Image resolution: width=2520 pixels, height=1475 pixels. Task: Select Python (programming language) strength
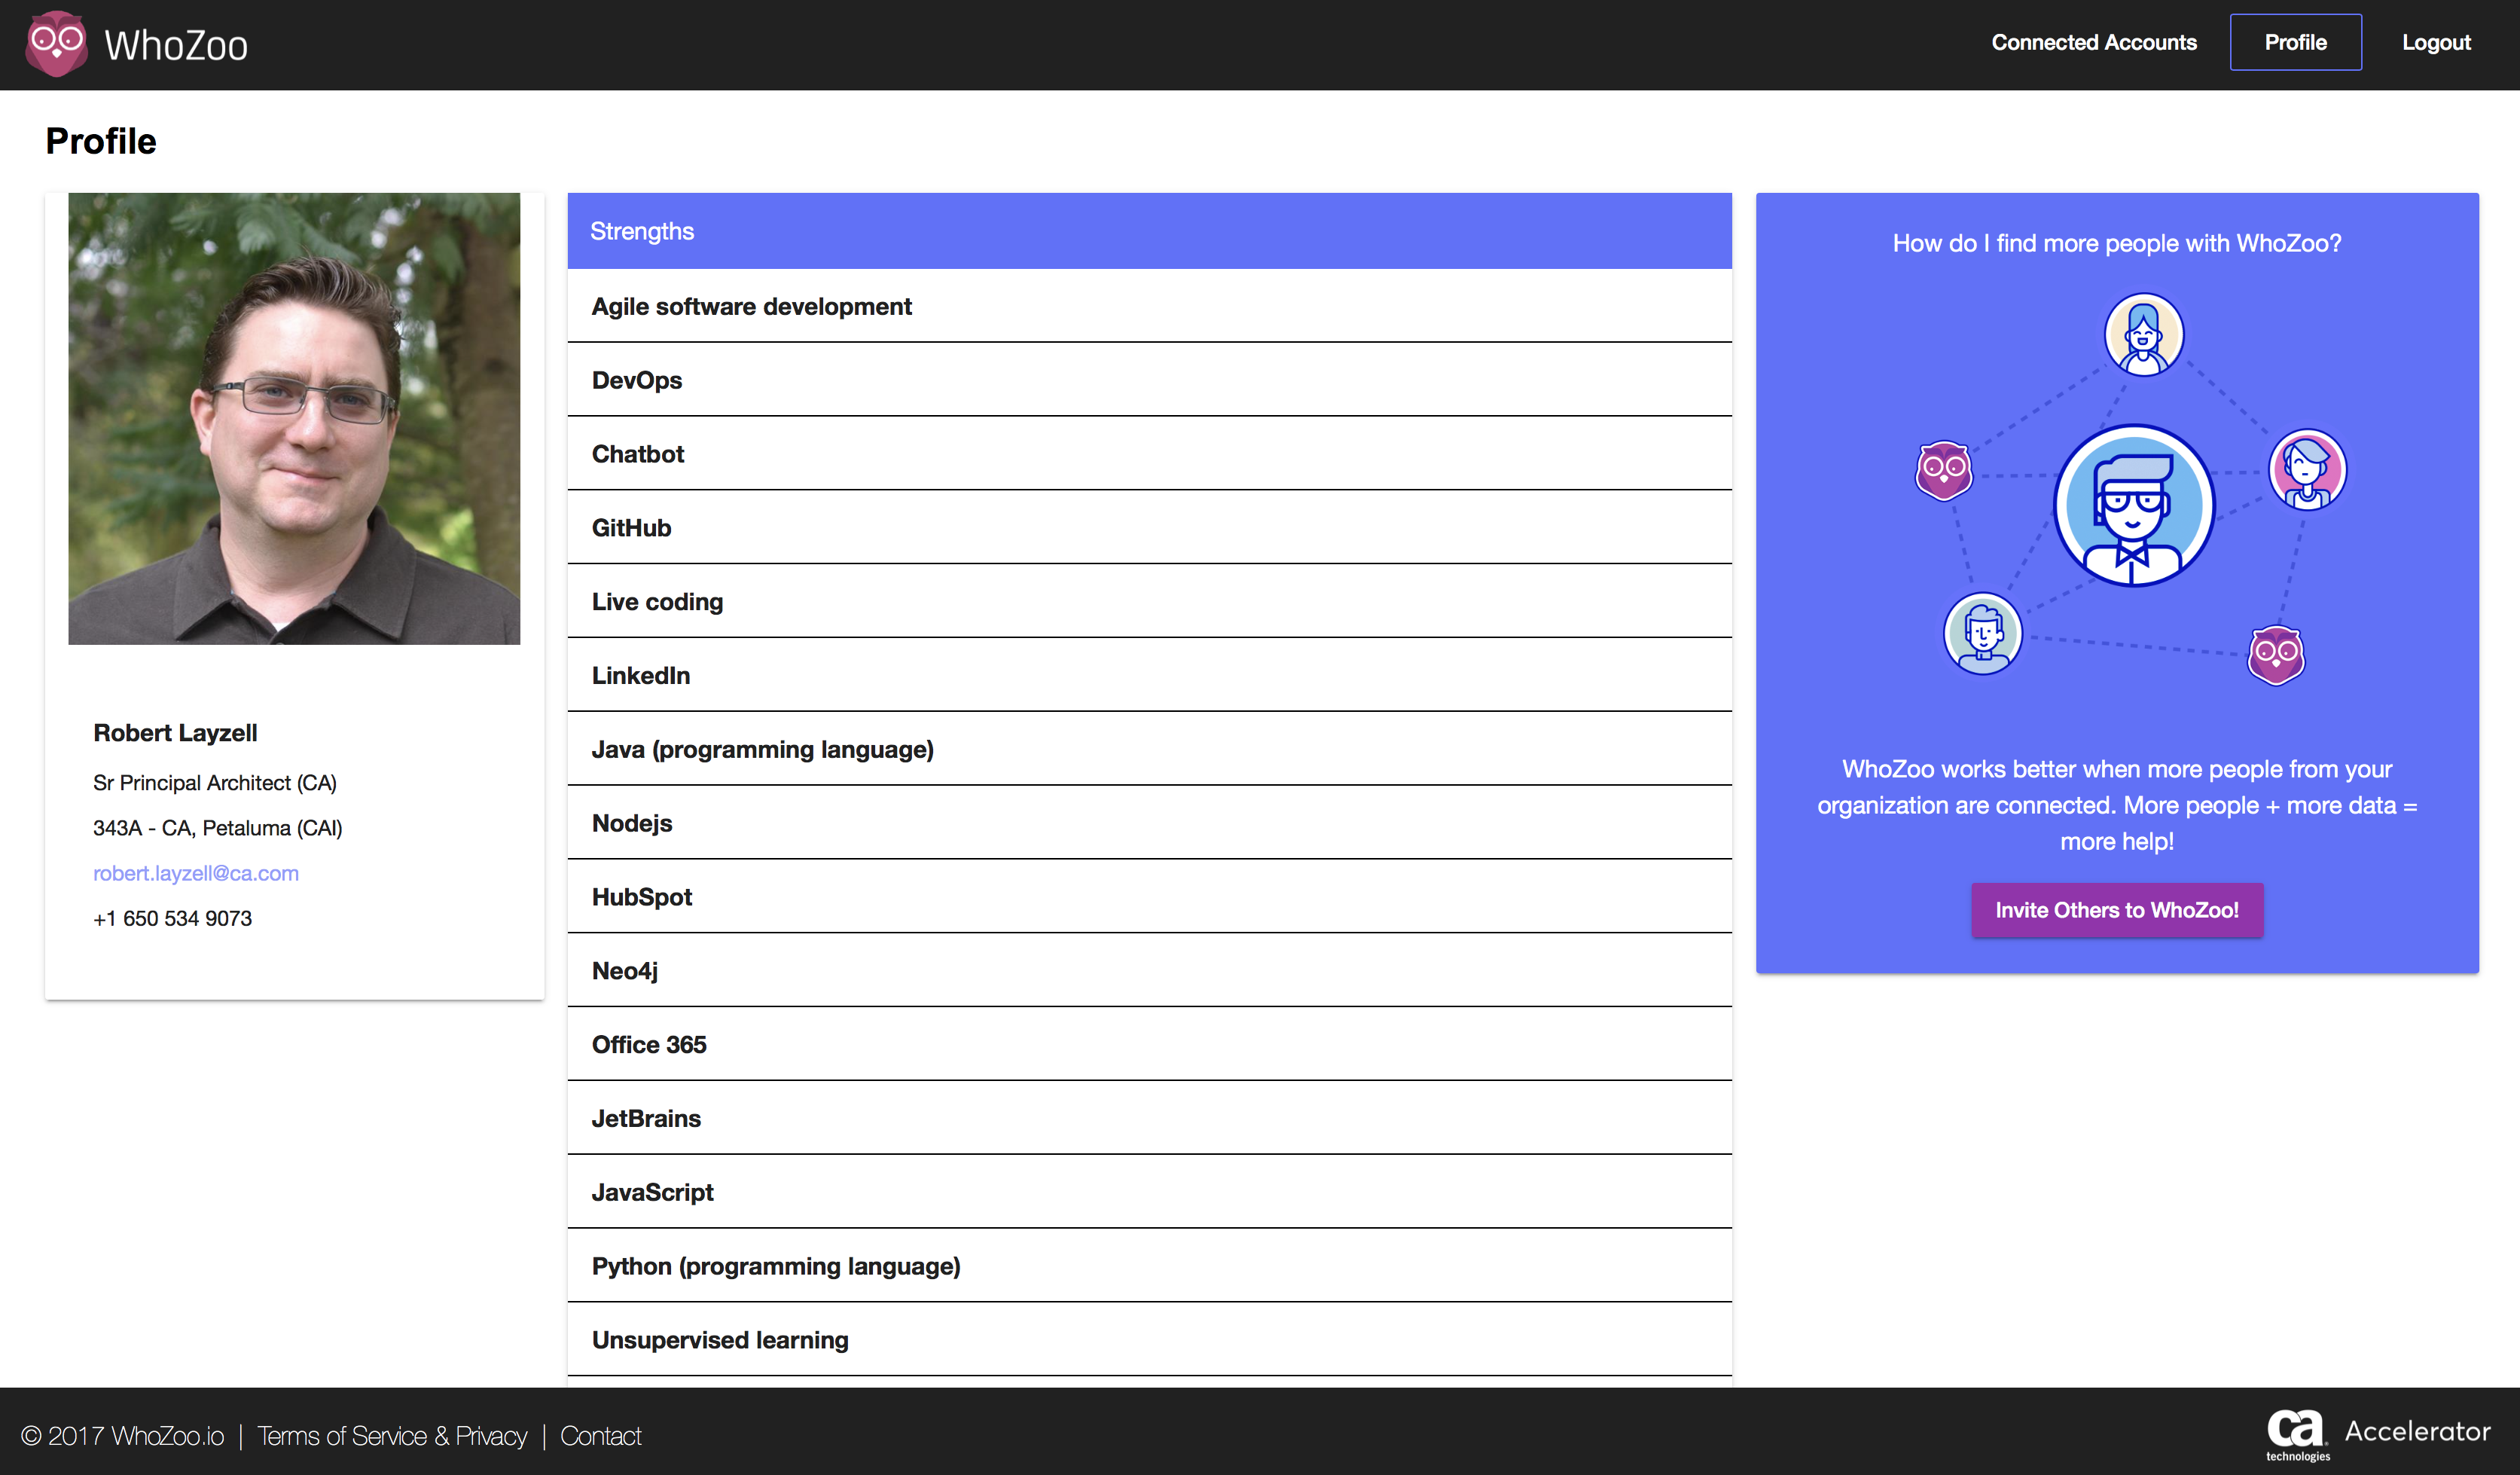coord(1149,1267)
